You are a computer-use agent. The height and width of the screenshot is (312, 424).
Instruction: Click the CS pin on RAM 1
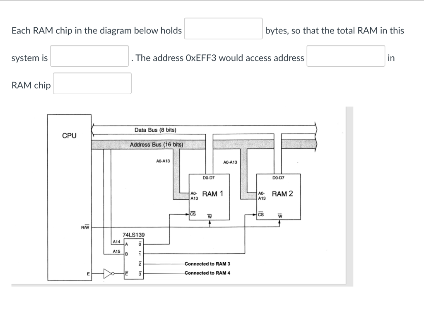pos(193,214)
